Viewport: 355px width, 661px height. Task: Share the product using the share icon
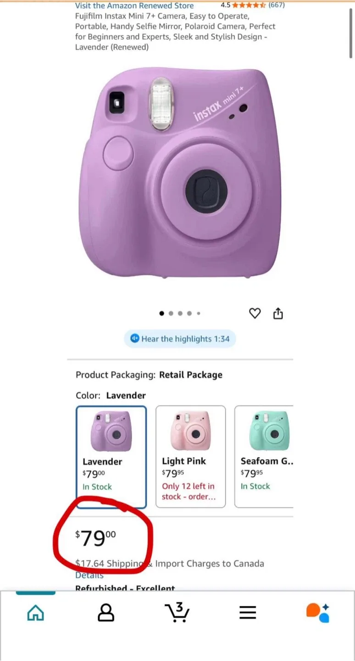tap(278, 313)
